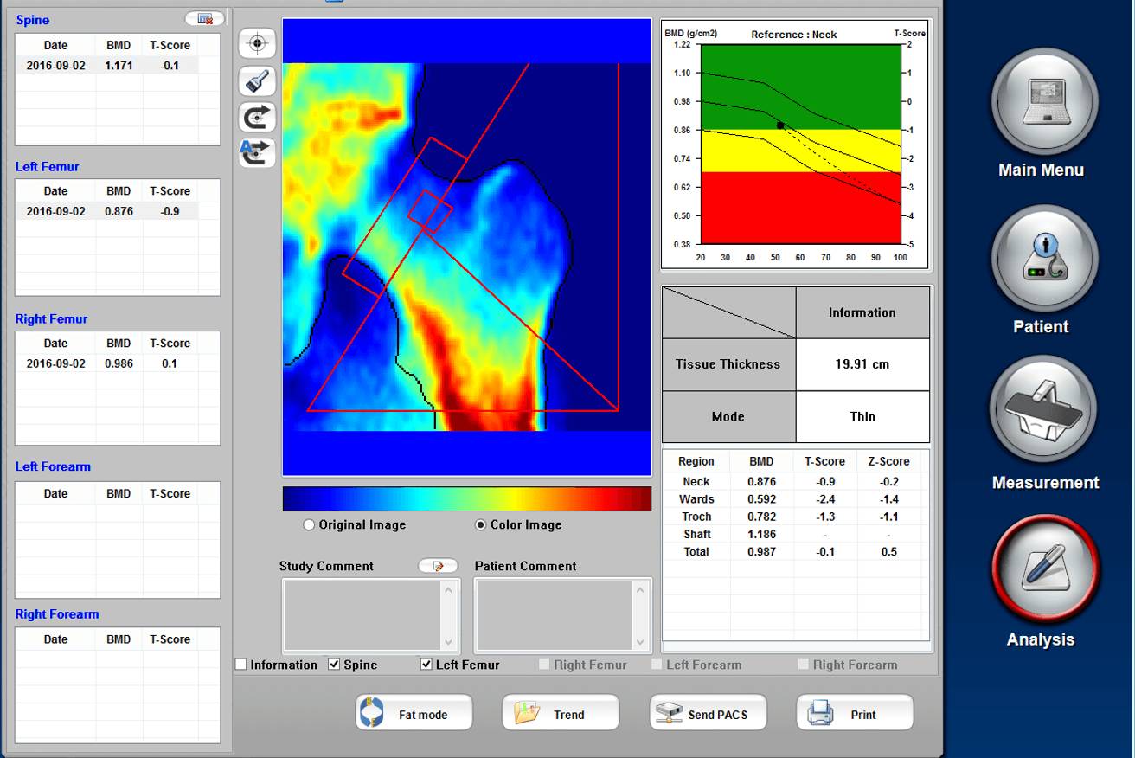Enable the Information checkbox

pos(241,665)
